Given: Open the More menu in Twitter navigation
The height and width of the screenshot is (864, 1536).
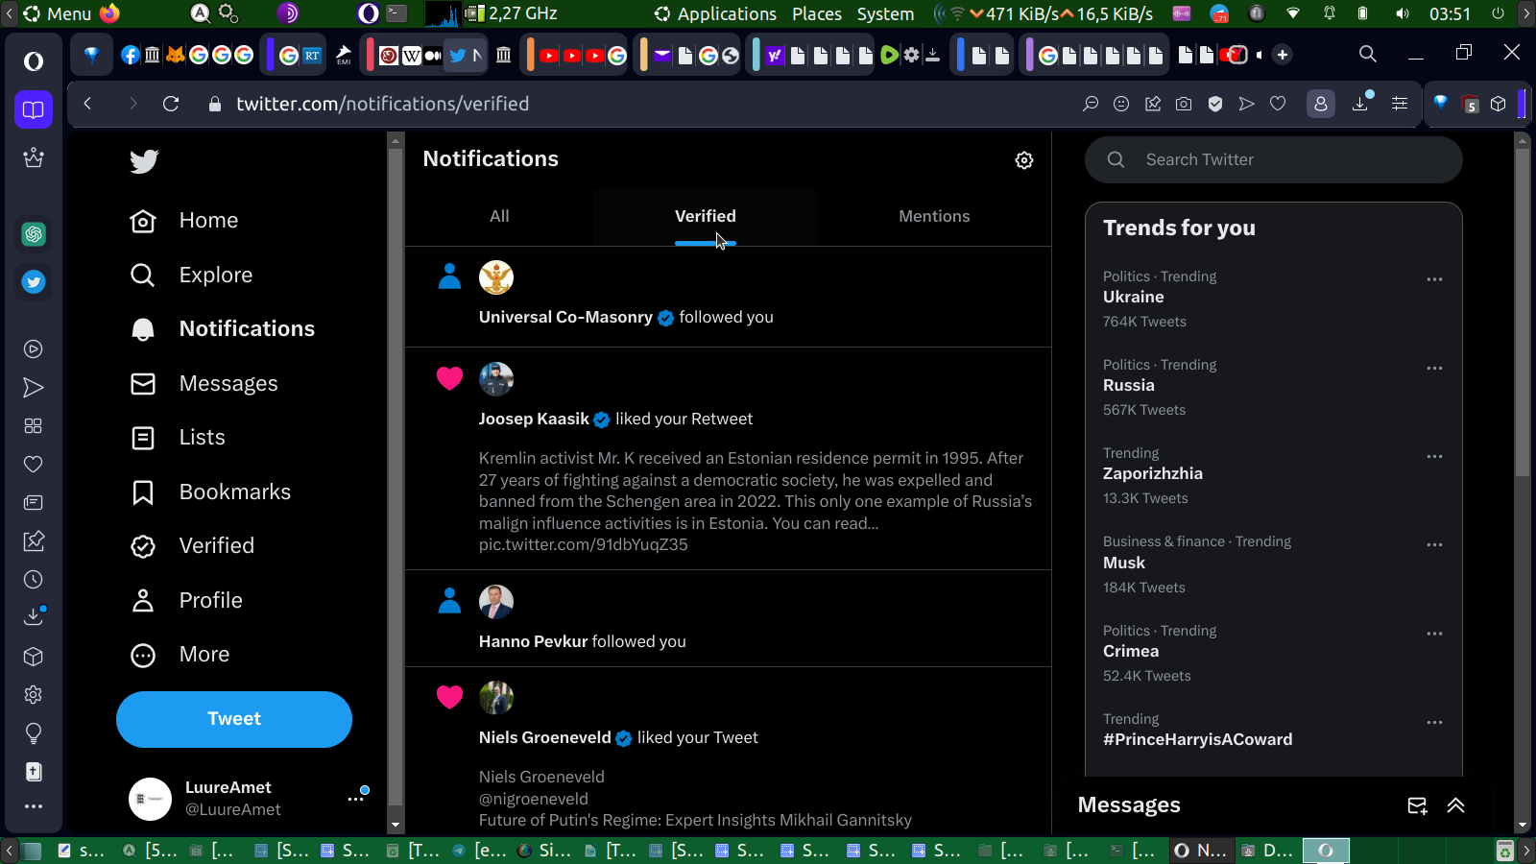Looking at the screenshot, I should coord(180,655).
